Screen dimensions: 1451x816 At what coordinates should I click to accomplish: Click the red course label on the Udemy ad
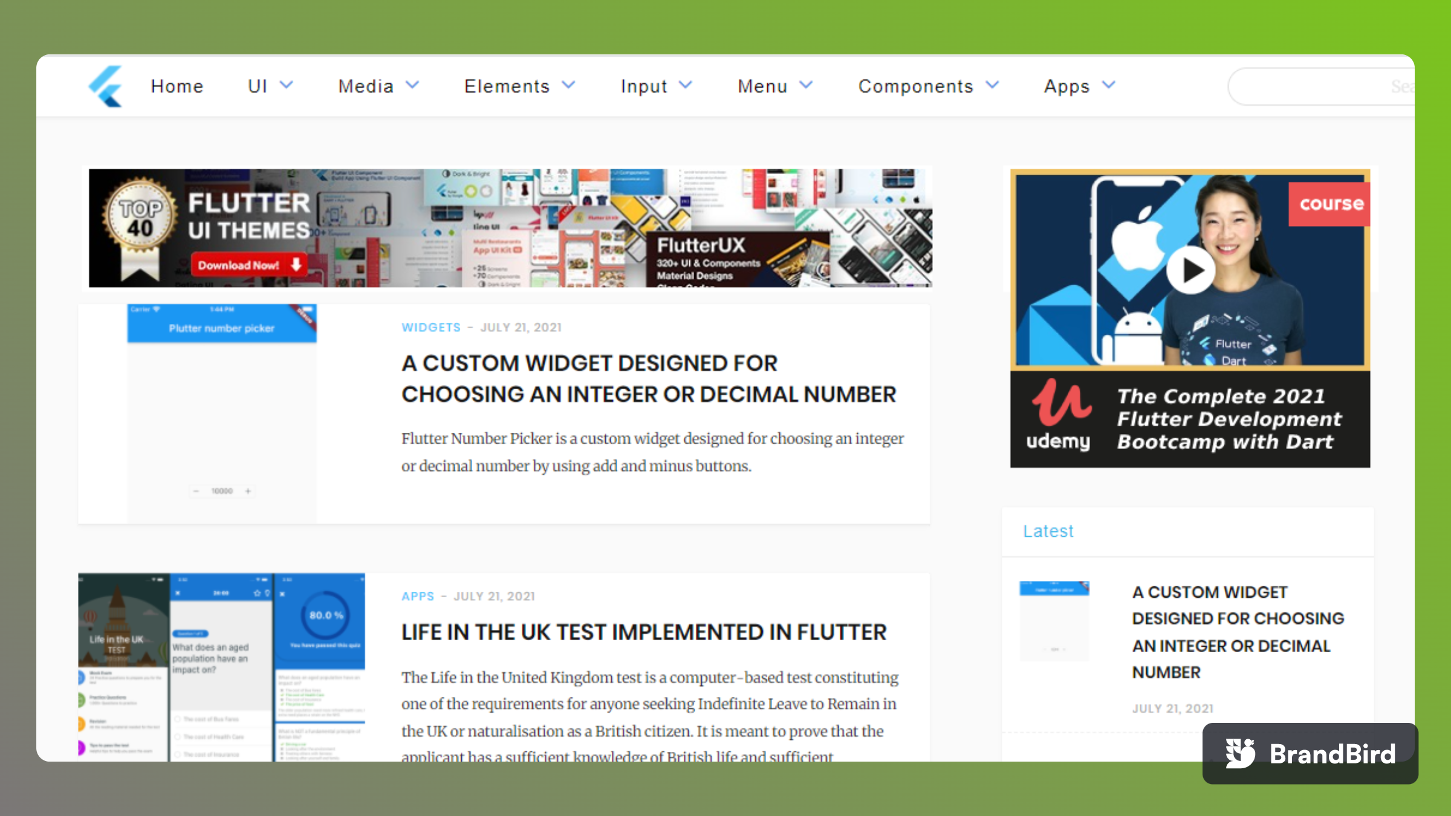[x=1331, y=204]
